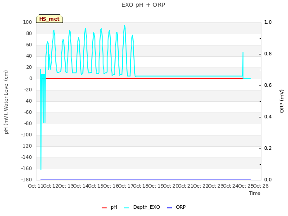Click the Oct 18 x-axis tick label

pos(141,186)
